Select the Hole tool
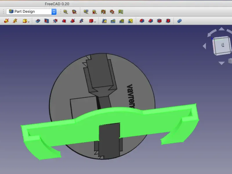This screenshot has width=232, height=174. pyautogui.click(x=47, y=21)
